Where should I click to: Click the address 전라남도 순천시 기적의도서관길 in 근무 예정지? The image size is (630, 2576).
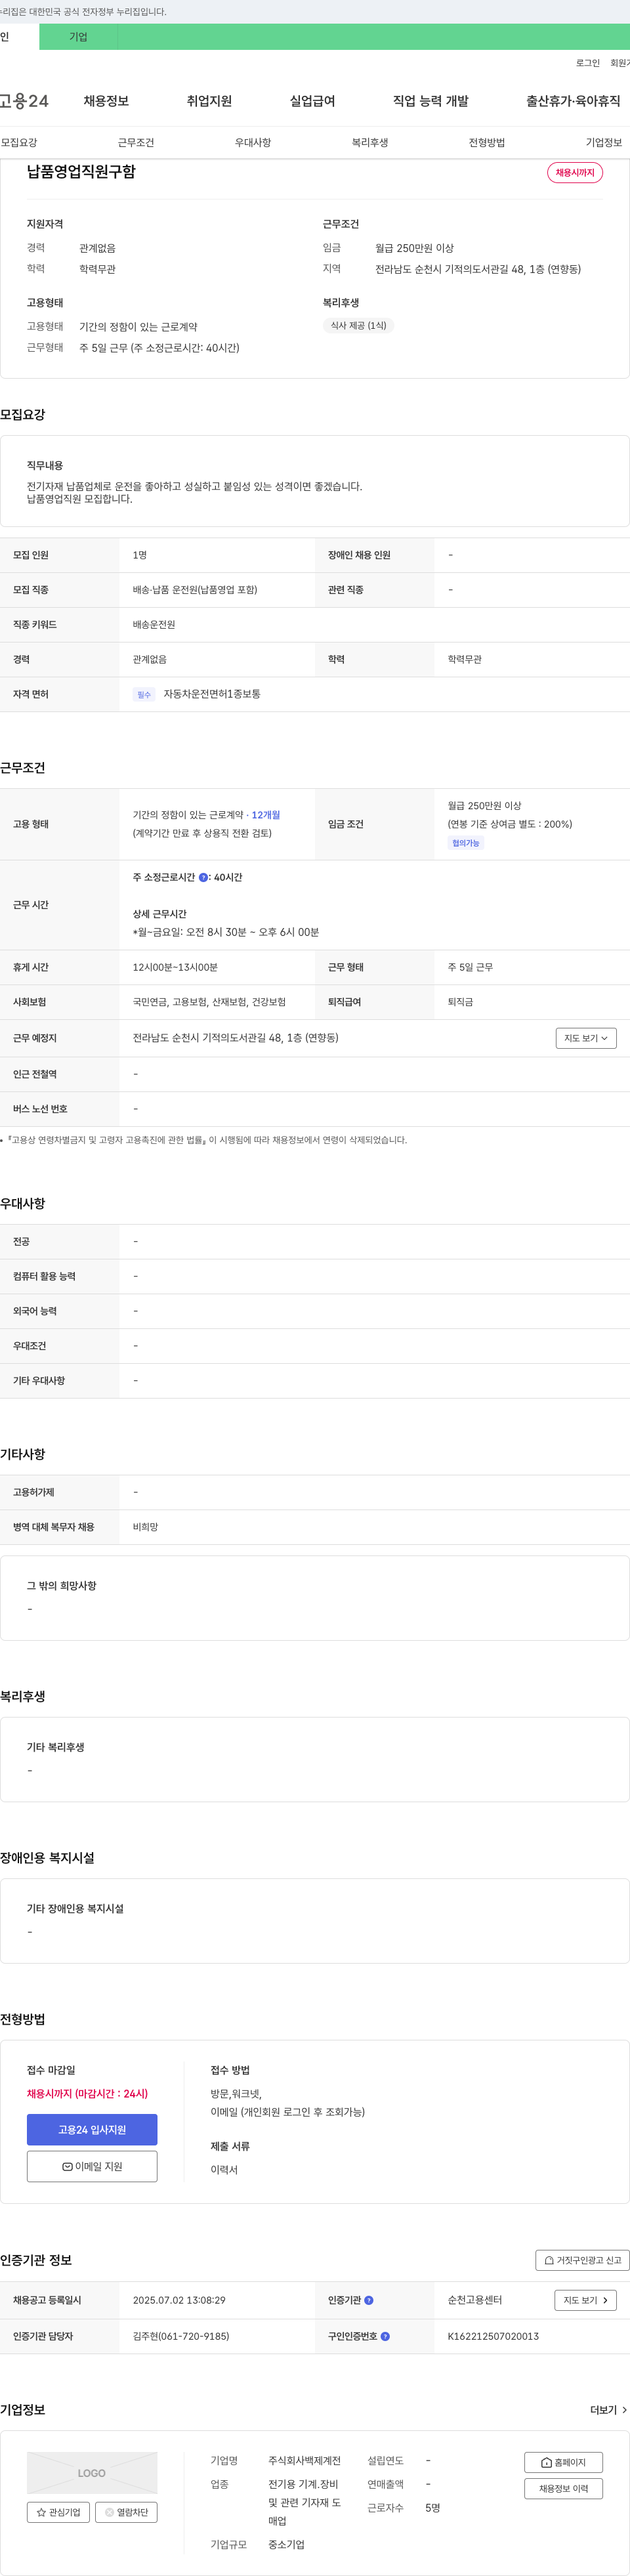point(236,1038)
